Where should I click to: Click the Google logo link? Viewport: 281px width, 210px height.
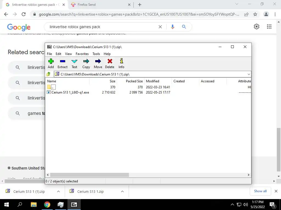click(19, 27)
